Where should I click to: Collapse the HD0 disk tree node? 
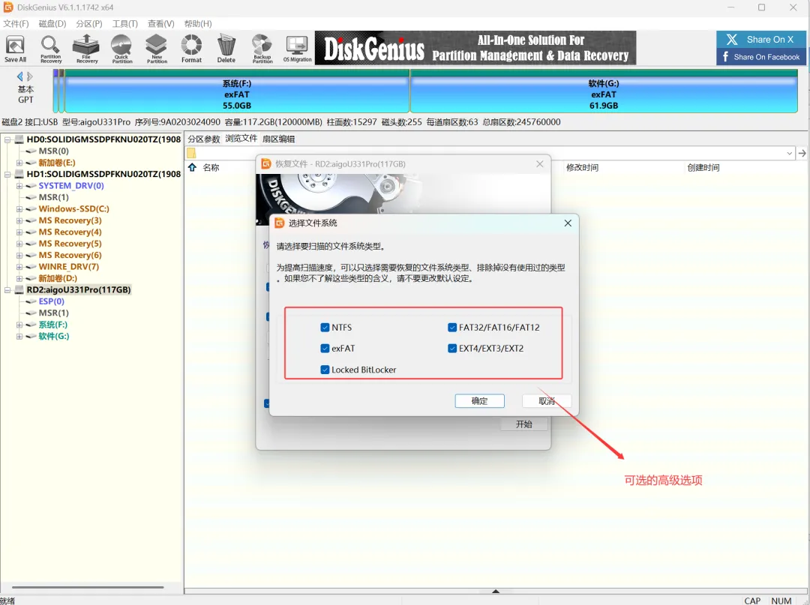7,139
